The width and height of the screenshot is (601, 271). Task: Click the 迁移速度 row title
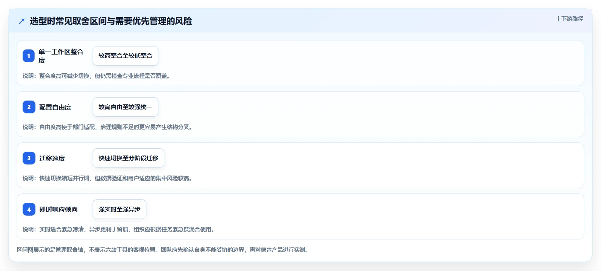52,158
